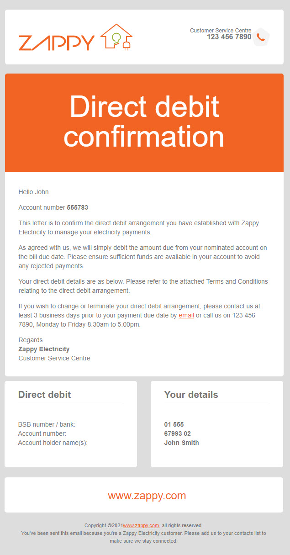Open the email link in the letter
This screenshot has width=290, height=555.
tap(186, 315)
